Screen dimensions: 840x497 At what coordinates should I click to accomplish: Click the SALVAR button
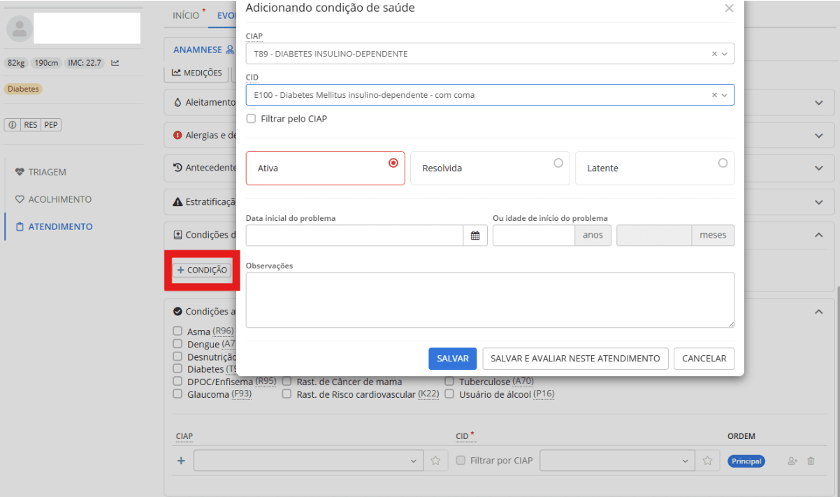pyautogui.click(x=452, y=359)
